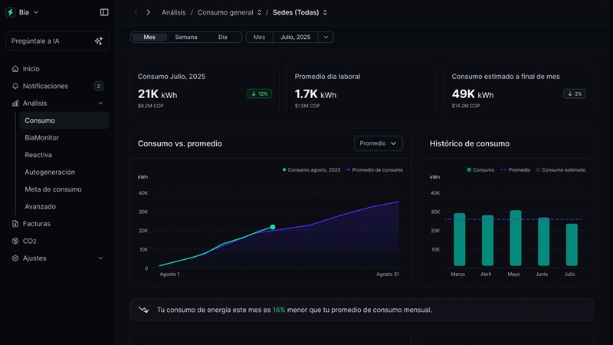This screenshot has width=613, height=345.
Task: Collapse the Análisis sidebar section
Action: pyautogui.click(x=100, y=103)
